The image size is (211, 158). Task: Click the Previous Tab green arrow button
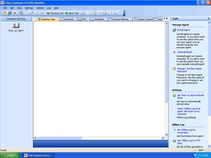pyautogui.click(x=55, y=13)
